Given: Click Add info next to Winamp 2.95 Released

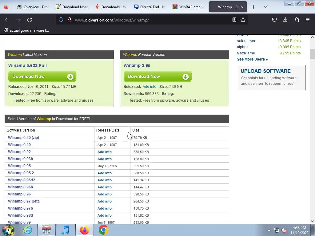Looking at the screenshot, I should coord(149,87).
